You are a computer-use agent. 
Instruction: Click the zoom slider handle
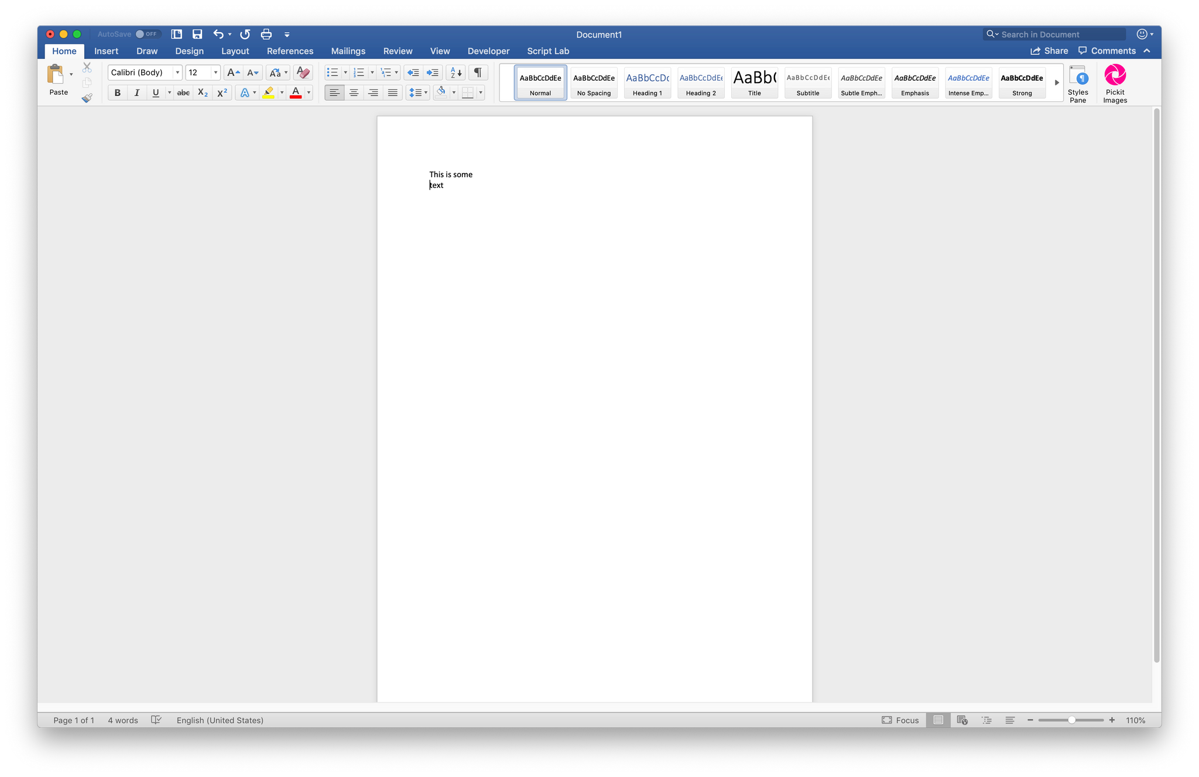click(1071, 720)
